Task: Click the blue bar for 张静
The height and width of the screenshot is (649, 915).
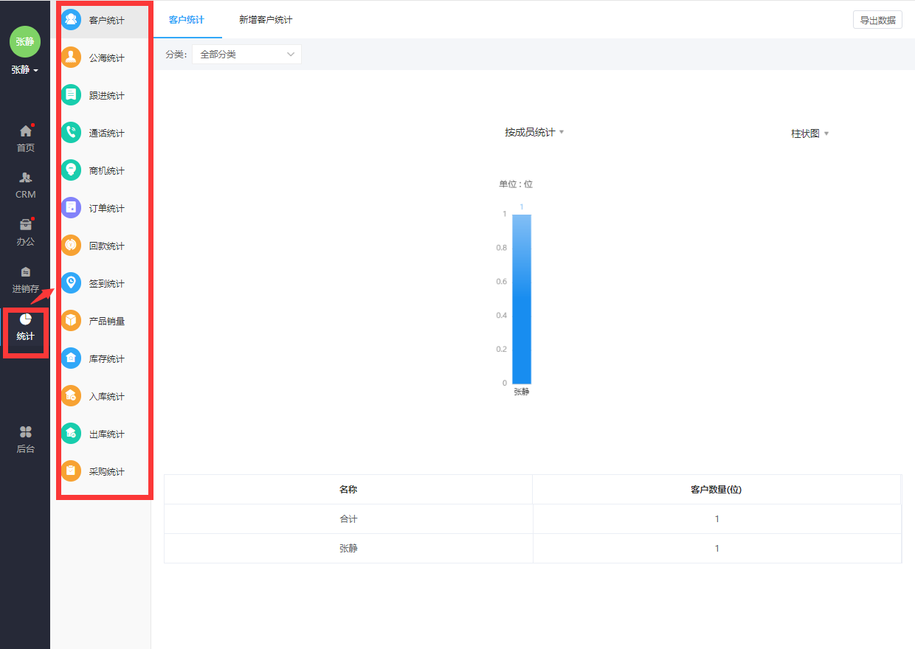Action: 522,299
